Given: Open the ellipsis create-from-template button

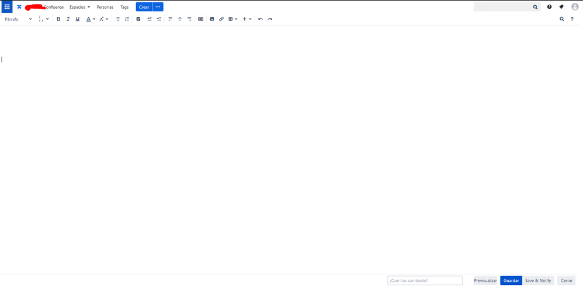Looking at the screenshot, I should click(158, 7).
